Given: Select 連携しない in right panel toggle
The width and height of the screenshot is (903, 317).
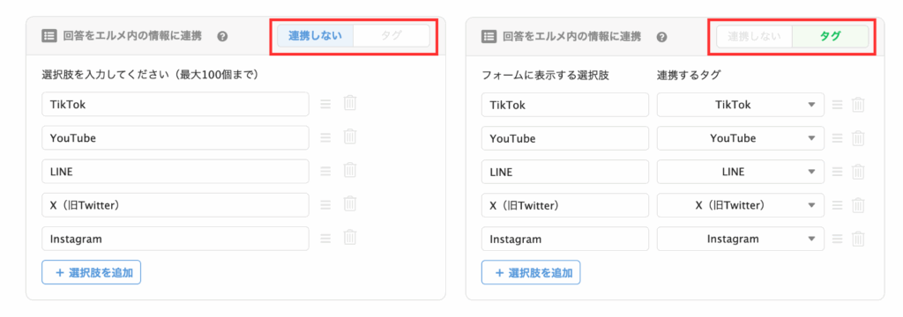Looking at the screenshot, I should pos(755,36).
